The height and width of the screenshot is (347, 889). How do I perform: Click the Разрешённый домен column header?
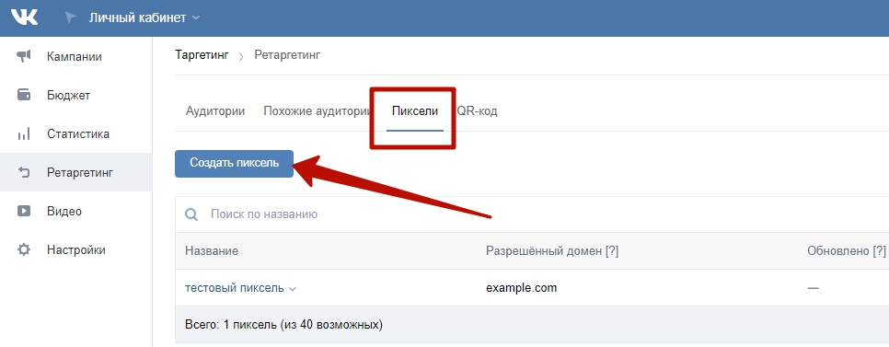(x=544, y=250)
